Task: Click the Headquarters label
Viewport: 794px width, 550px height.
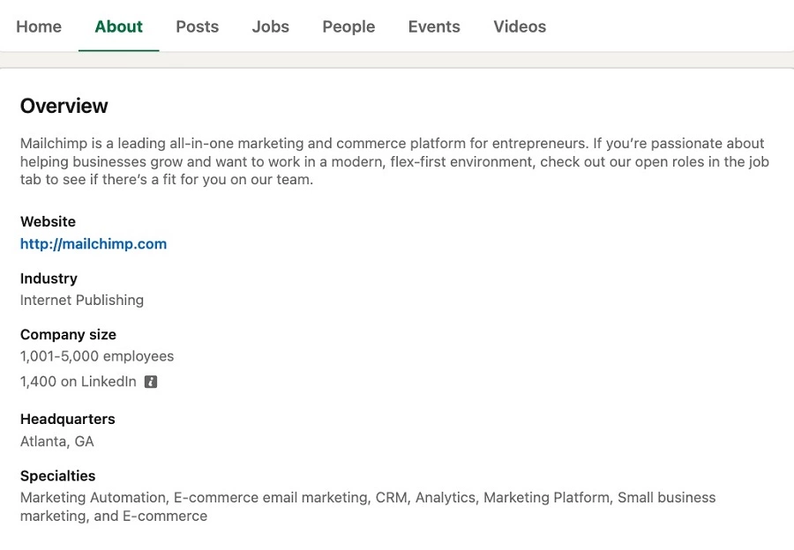Action: click(x=67, y=419)
